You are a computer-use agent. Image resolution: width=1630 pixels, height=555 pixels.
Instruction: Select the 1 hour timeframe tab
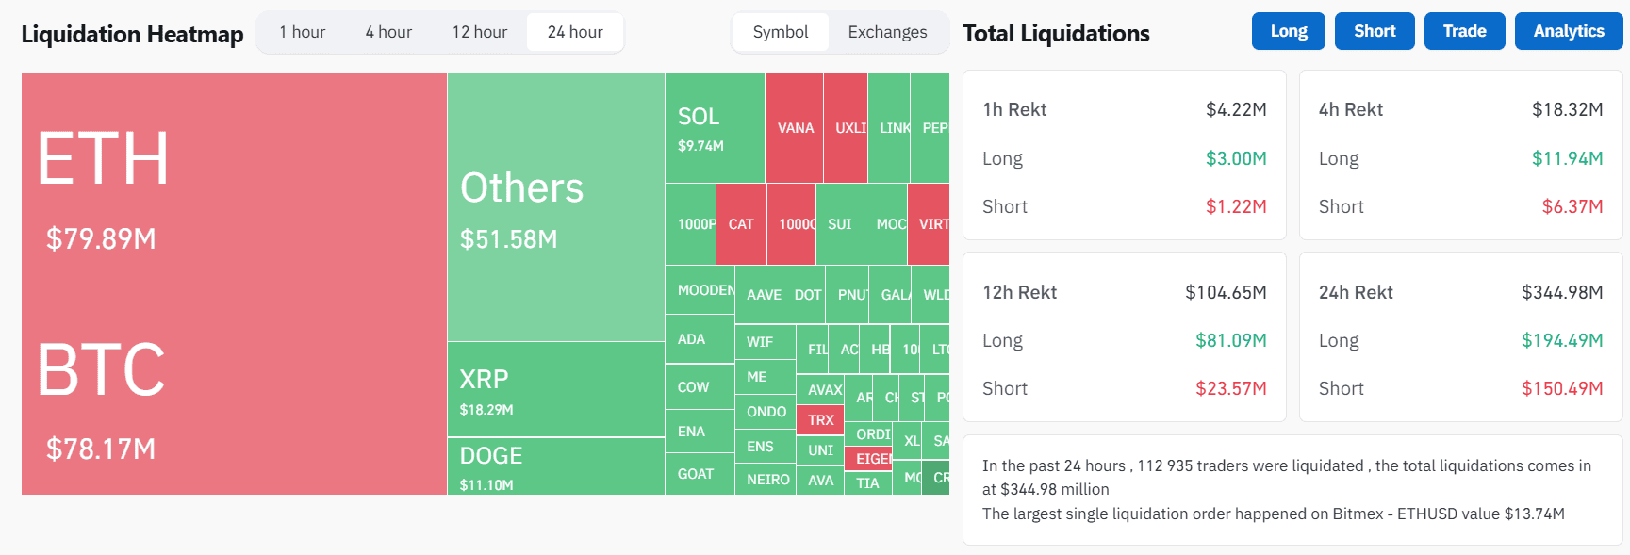point(302,33)
